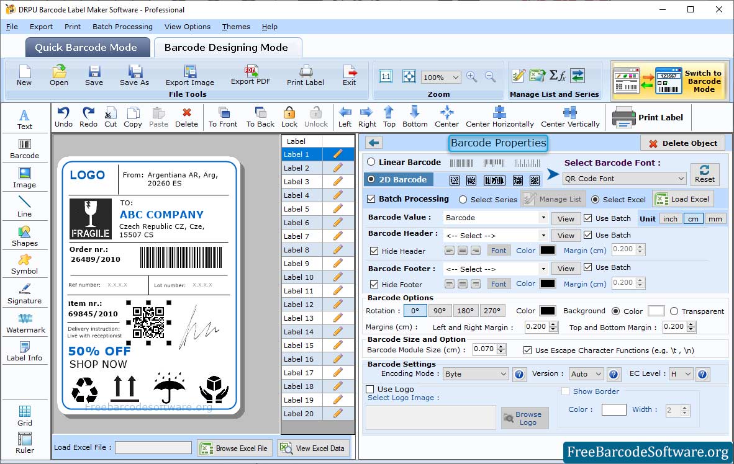
Task: Click the Redo icon
Action: (x=88, y=117)
